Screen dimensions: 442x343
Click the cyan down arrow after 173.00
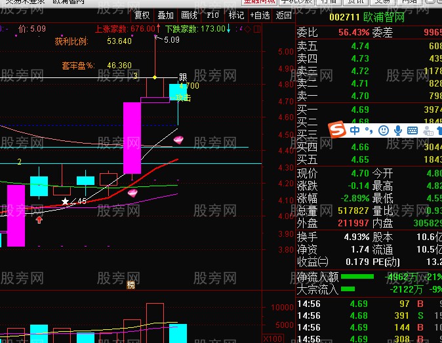[228, 28]
